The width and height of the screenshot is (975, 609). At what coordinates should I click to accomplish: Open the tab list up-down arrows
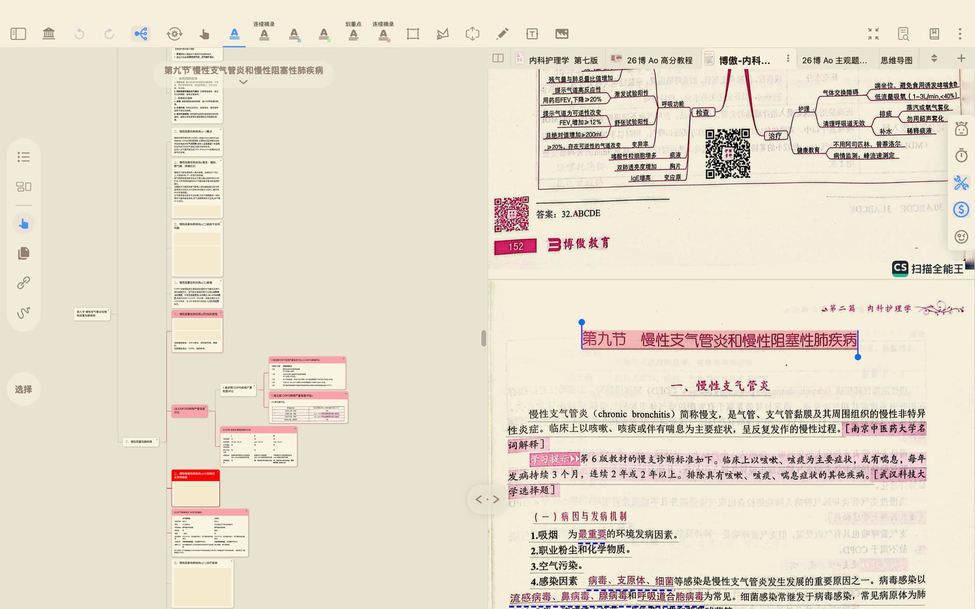pos(934,58)
